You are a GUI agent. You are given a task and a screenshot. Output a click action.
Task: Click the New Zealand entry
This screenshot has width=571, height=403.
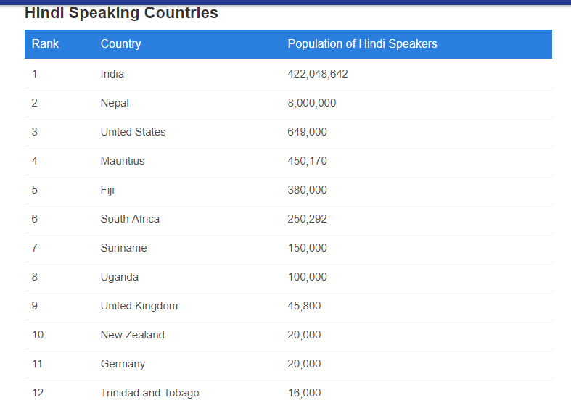[x=132, y=335]
